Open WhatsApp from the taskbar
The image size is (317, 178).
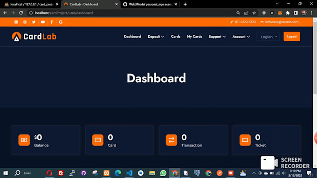[x=163, y=173]
